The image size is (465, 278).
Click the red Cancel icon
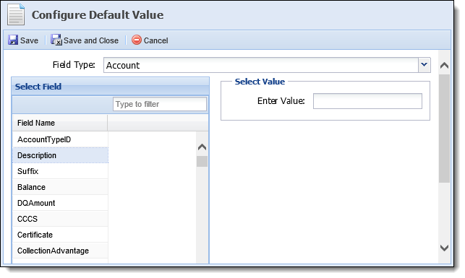(x=137, y=40)
